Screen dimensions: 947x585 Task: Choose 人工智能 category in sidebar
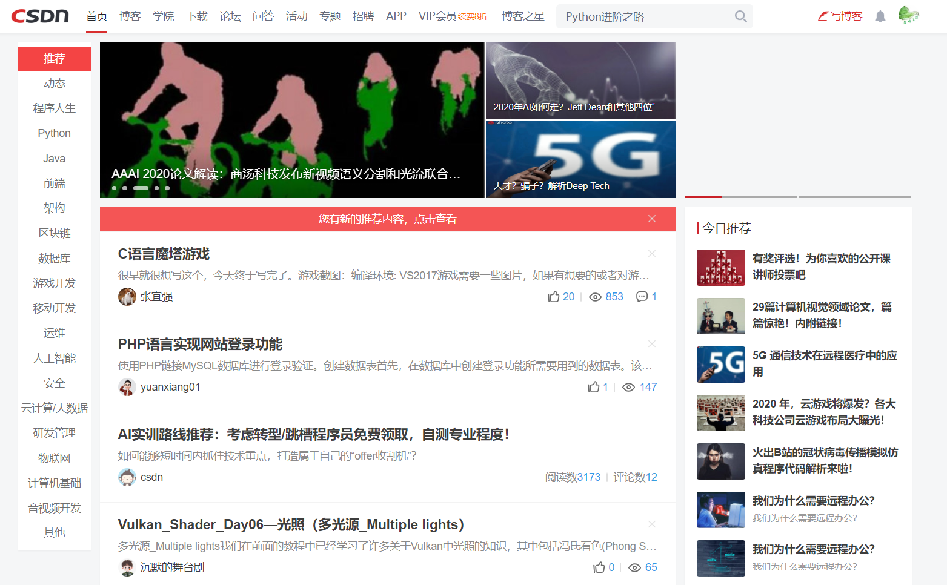(55, 359)
